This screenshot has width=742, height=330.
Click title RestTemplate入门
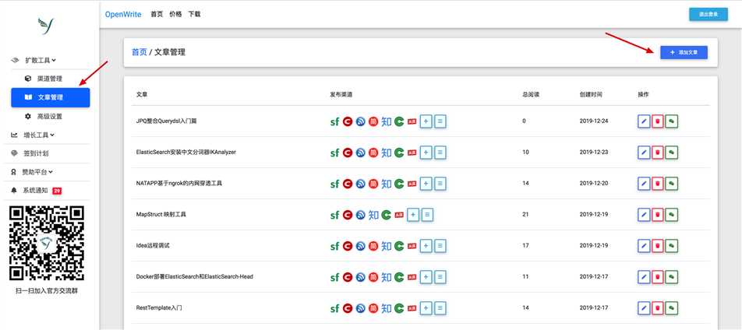pos(159,307)
